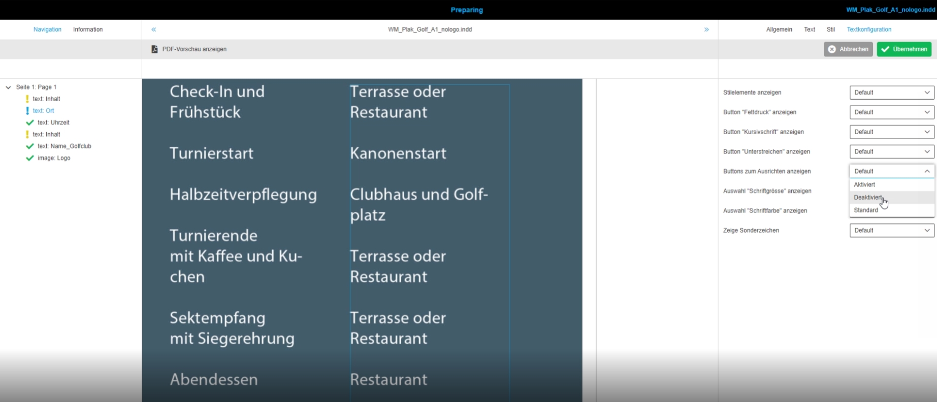Screen dimensions: 937x402
Task: Collapse the Seite 1: Page 1 tree node
Action: tap(8, 87)
